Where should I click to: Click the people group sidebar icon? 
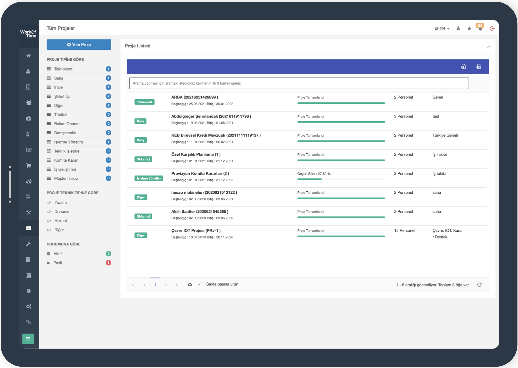click(x=28, y=103)
